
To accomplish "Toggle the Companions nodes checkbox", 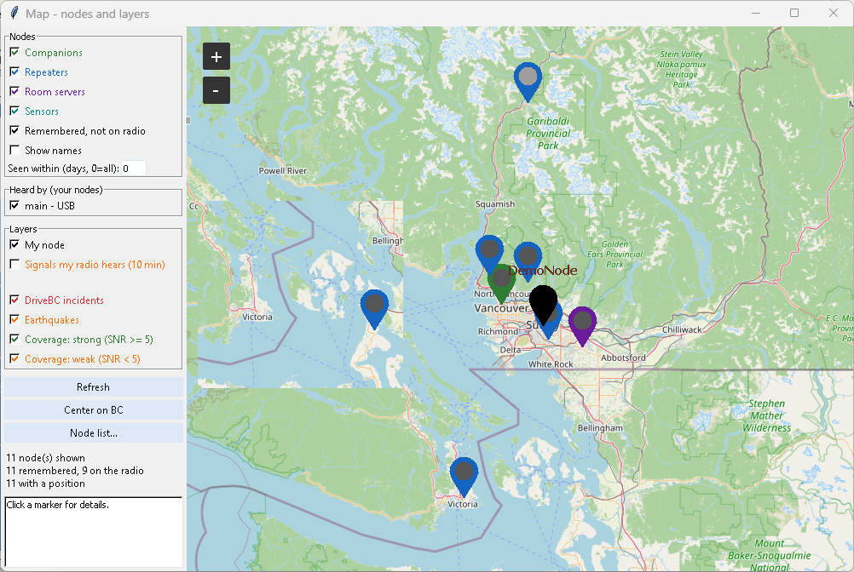I will point(14,52).
